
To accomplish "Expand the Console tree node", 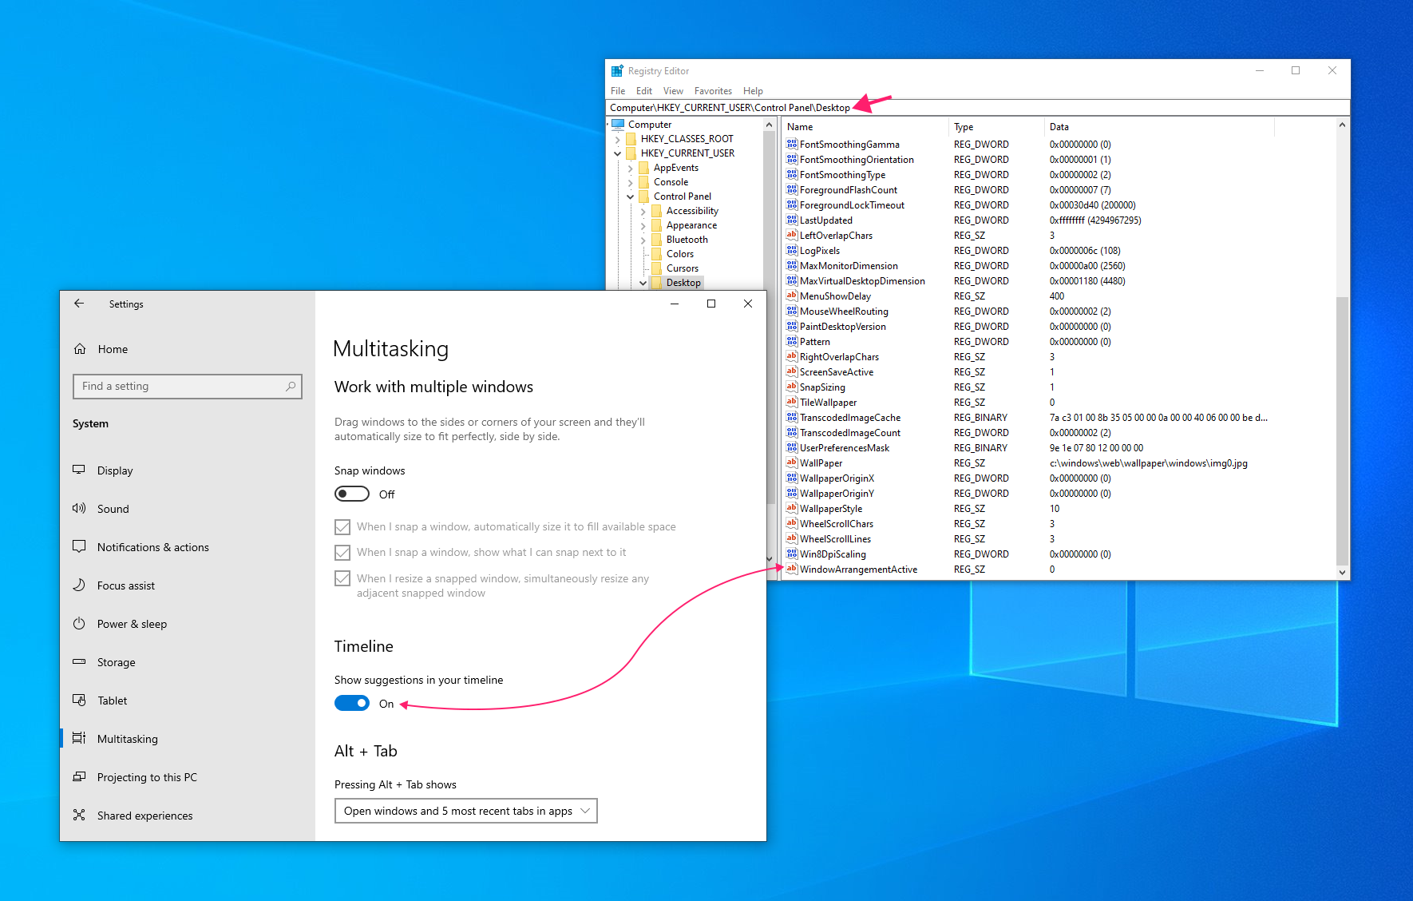I will [x=631, y=182].
